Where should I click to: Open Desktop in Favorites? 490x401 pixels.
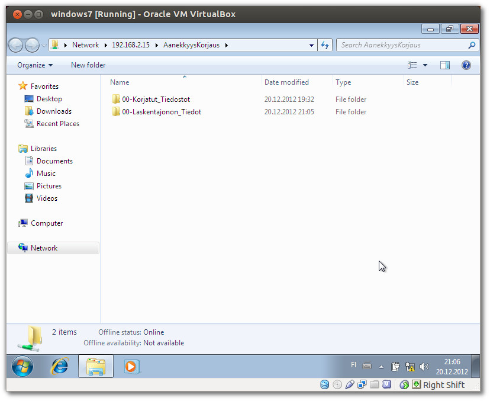point(49,99)
